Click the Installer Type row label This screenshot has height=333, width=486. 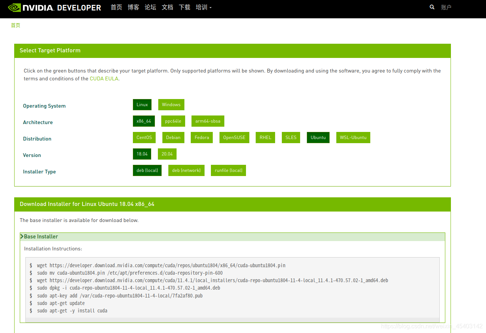(40, 172)
